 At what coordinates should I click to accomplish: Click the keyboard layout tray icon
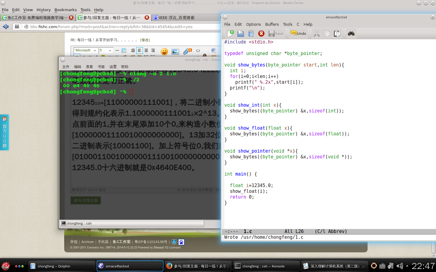pyautogui.click(x=382, y=266)
